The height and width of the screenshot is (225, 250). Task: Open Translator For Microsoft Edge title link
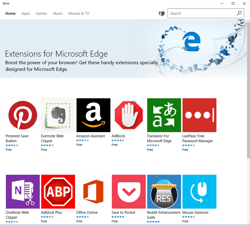[159, 138]
